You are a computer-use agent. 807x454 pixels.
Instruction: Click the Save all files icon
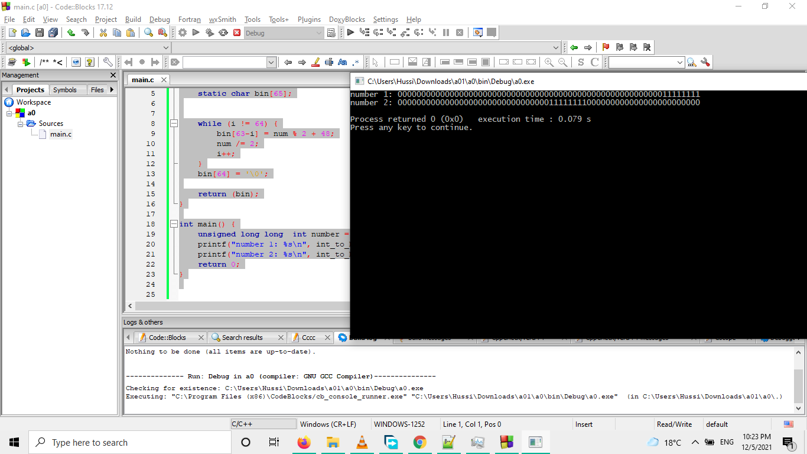(x=53, y=33)
